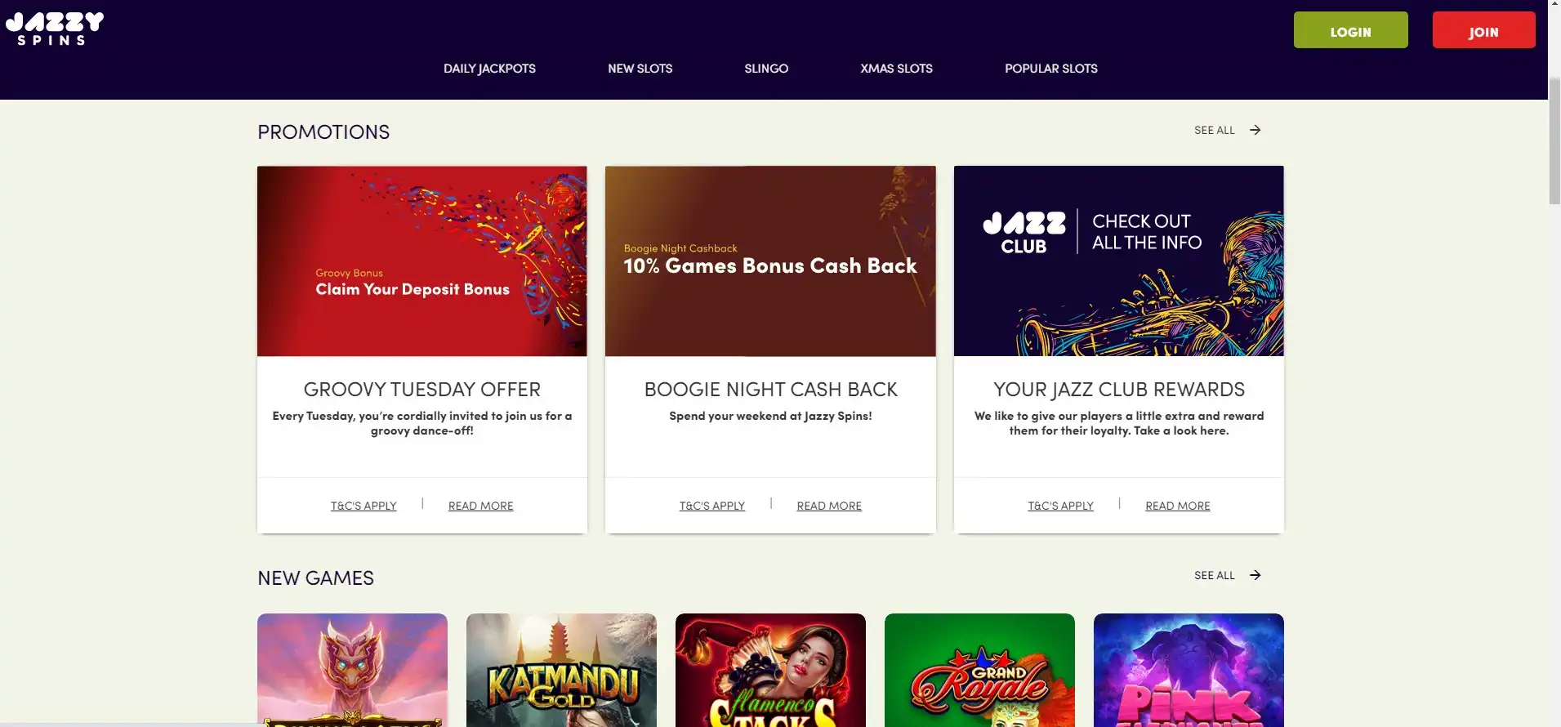This screenshot has height=727, width=1561.
Task: Open the Pink Elephants game thumbnail
Action: point(1189,670)
